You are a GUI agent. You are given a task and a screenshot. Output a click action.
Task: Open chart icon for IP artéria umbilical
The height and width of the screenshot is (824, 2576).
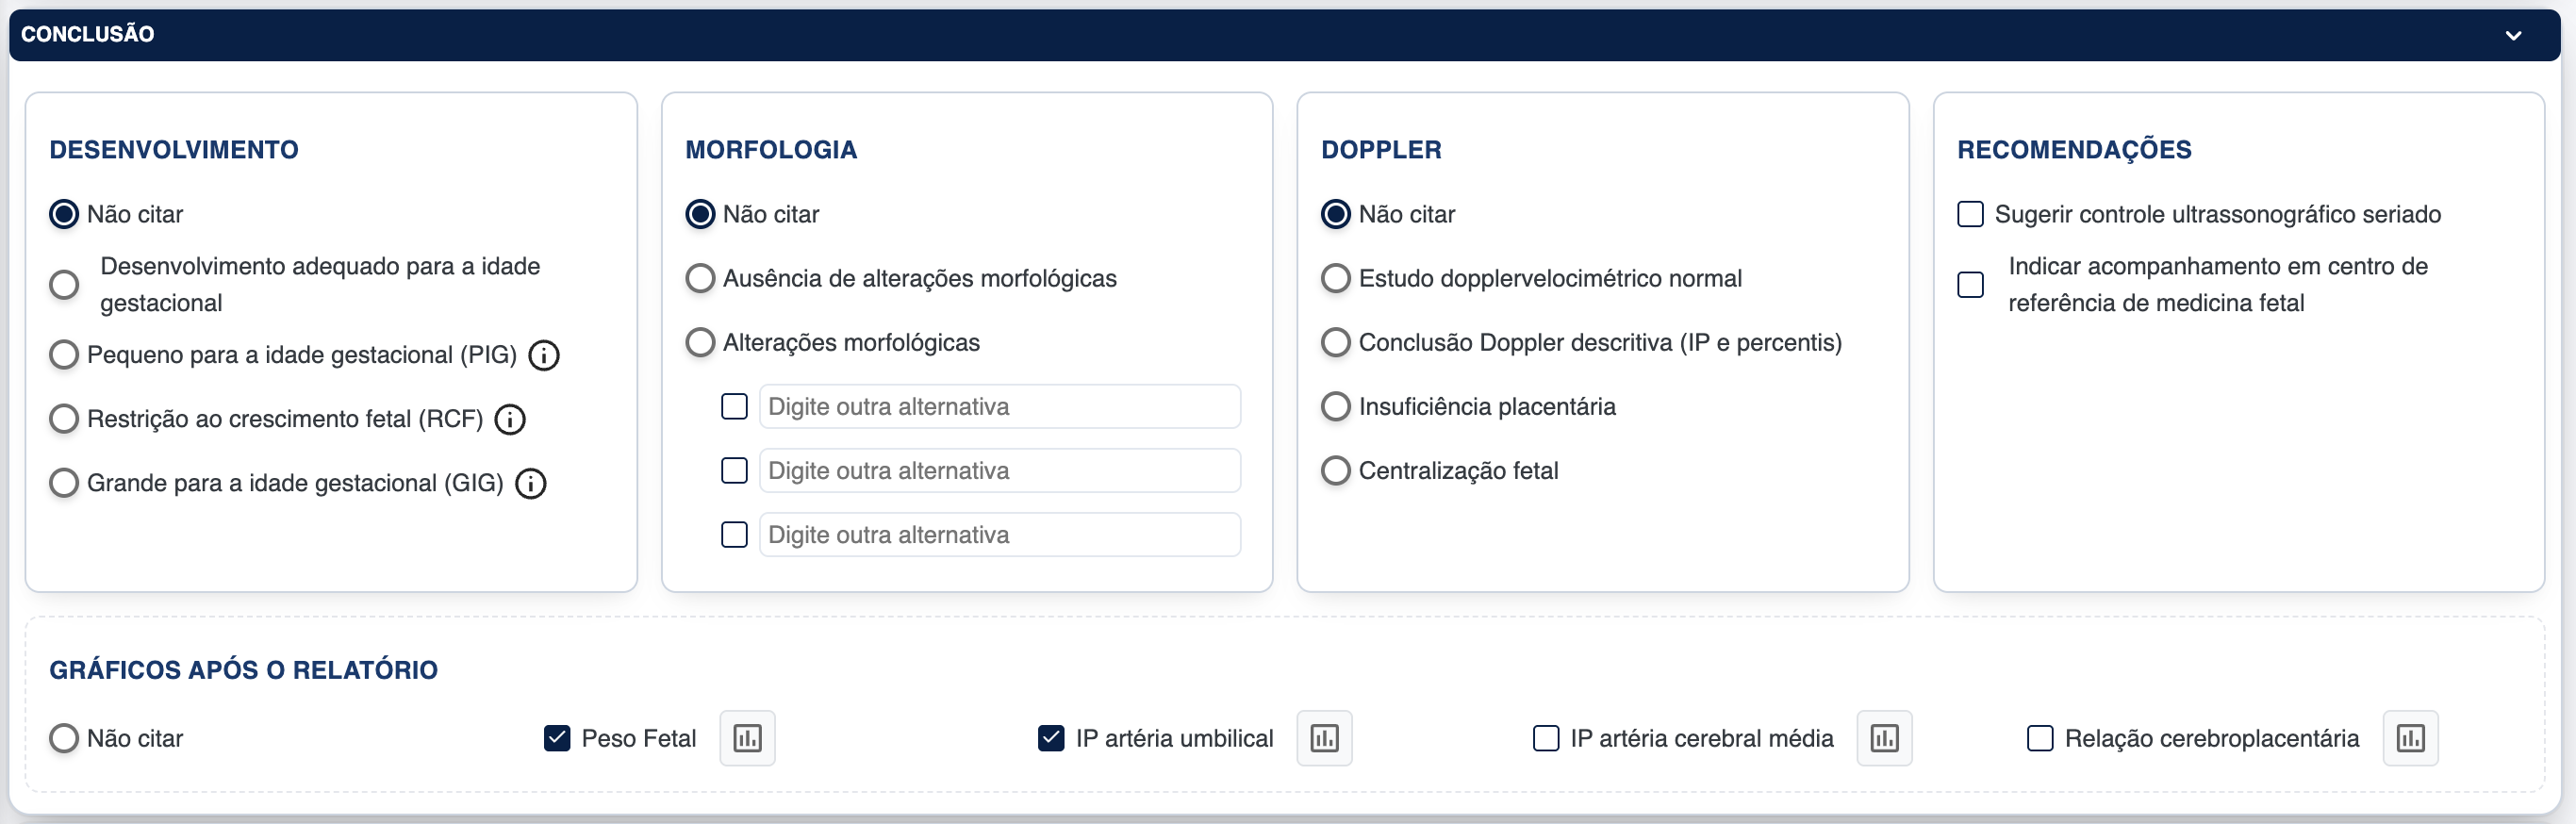[x=1324, y=738]
